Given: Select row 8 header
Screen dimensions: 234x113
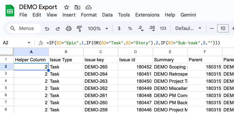Looking at the screenshot, I should point(7,110).
